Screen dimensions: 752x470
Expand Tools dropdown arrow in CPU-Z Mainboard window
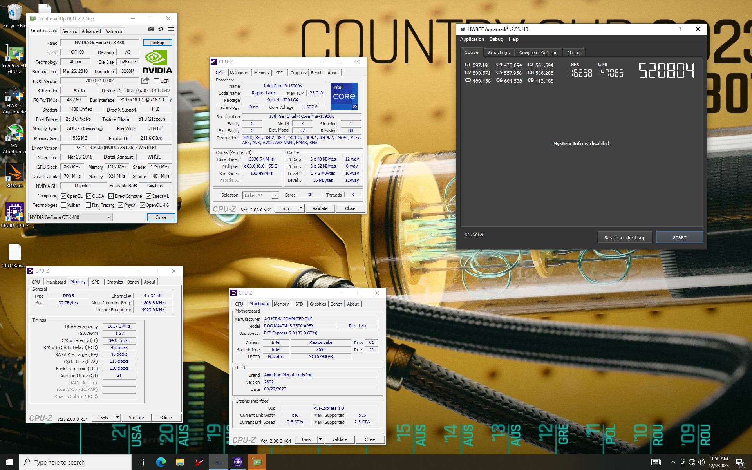320,439
